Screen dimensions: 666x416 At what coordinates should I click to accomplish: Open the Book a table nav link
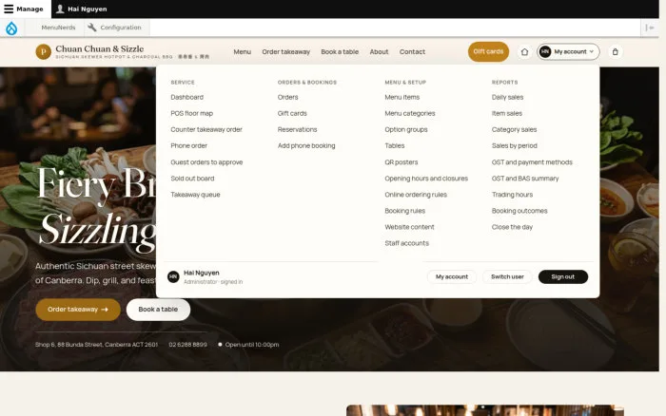point(340,51)
